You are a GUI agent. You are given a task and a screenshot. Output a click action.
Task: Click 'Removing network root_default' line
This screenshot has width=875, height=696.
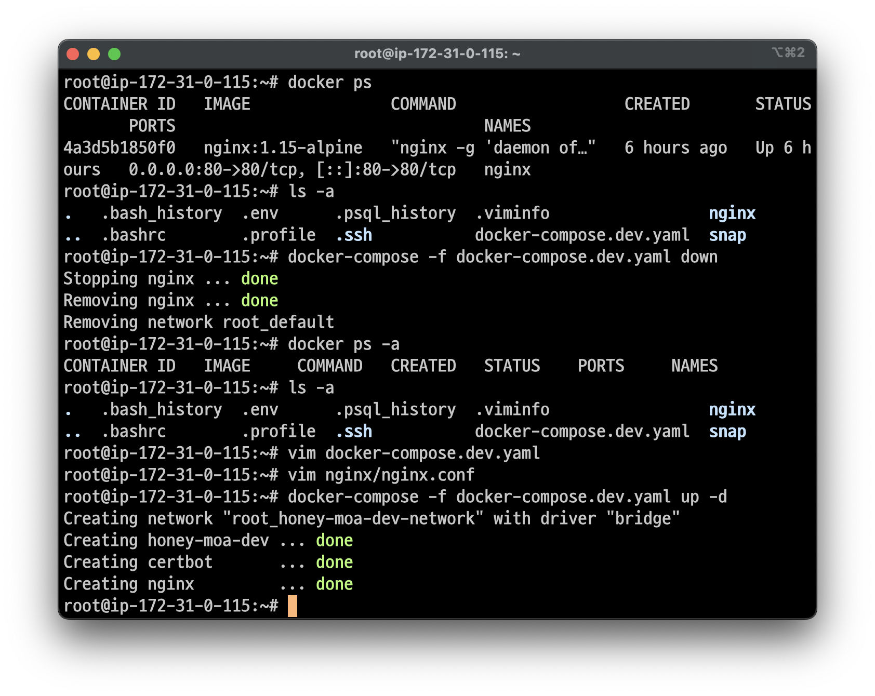198,322
